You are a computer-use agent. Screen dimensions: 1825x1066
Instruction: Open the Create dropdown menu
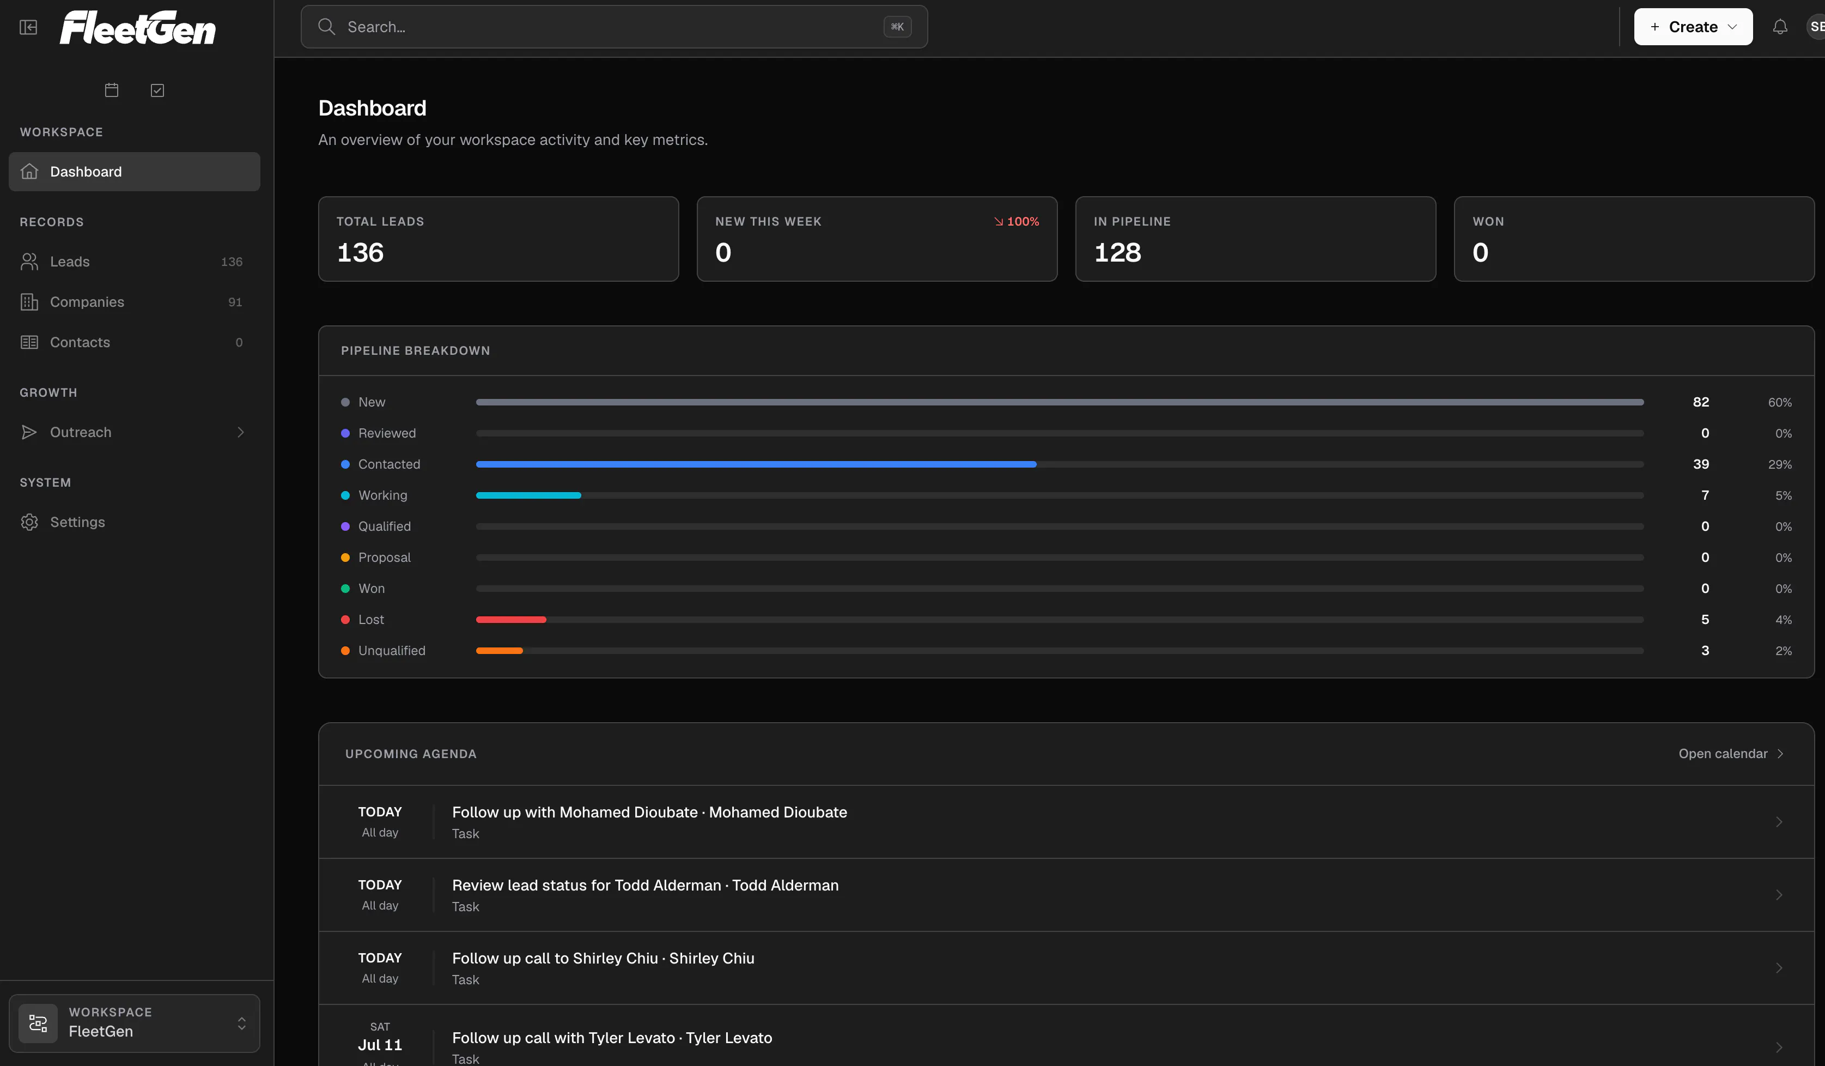[x=1693, y=27]
